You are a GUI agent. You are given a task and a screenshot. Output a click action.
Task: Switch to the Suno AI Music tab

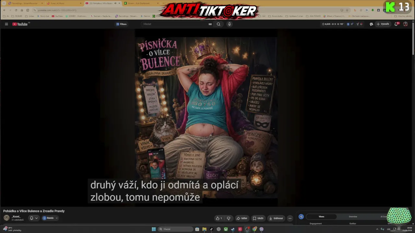64,3
